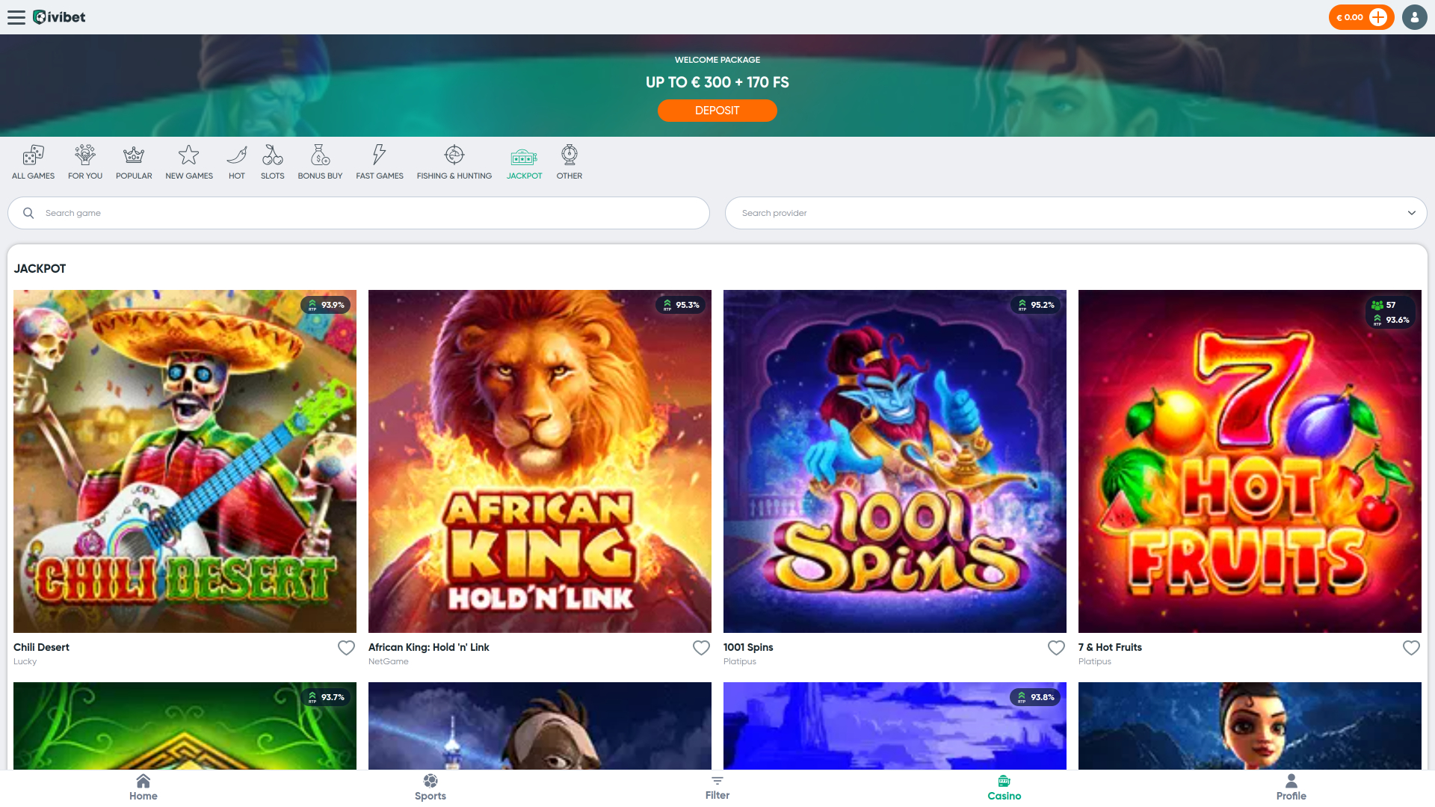Open Casino in the bottom navigation
Image resolution: width=1435 pixels, height=807 pixels.
pos(1004,786)
